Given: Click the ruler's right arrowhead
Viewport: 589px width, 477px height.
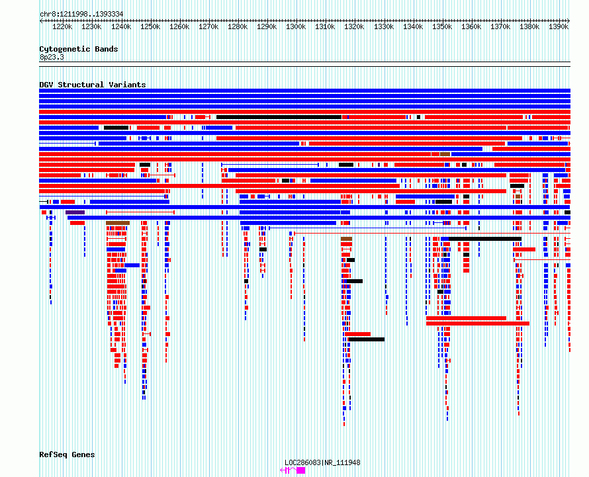Looking at the screenshot, I should (568, 21).
